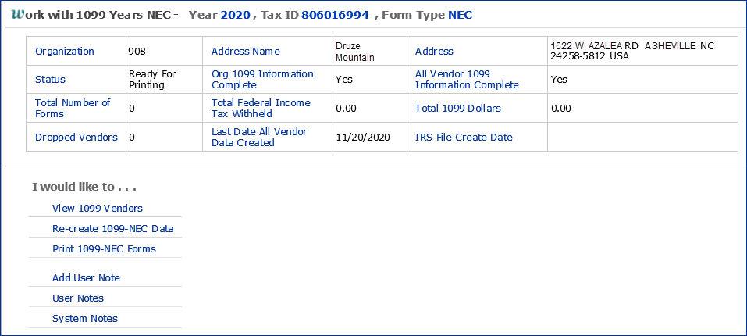Click the Total 1099 Dollars label
Image resolution: width=747 pixels, height=336 pixels.
pyautogui.click(x=457, y=109)
